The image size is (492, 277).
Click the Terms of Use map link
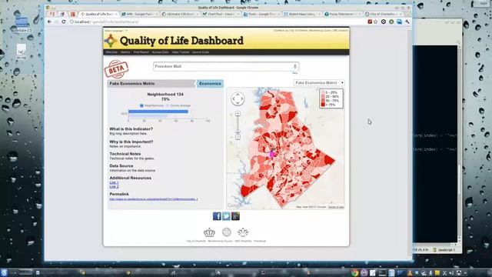(x=336, y=207)
